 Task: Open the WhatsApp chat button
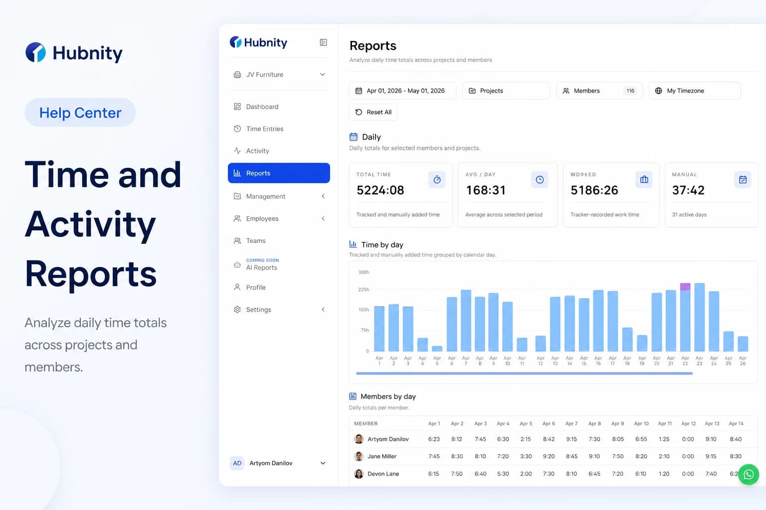[x=749, y=475]
